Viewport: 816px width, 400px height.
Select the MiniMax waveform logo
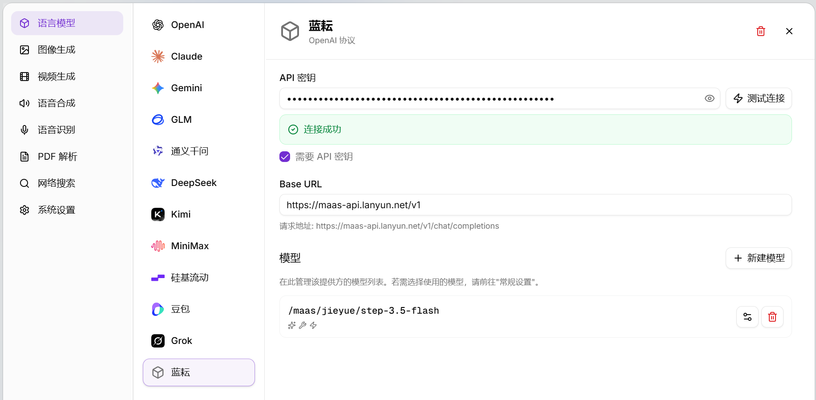click(x=158, y=246)
